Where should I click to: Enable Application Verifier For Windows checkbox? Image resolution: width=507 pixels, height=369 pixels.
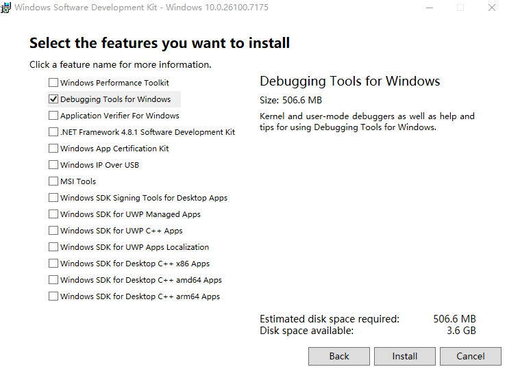[53, 116]
